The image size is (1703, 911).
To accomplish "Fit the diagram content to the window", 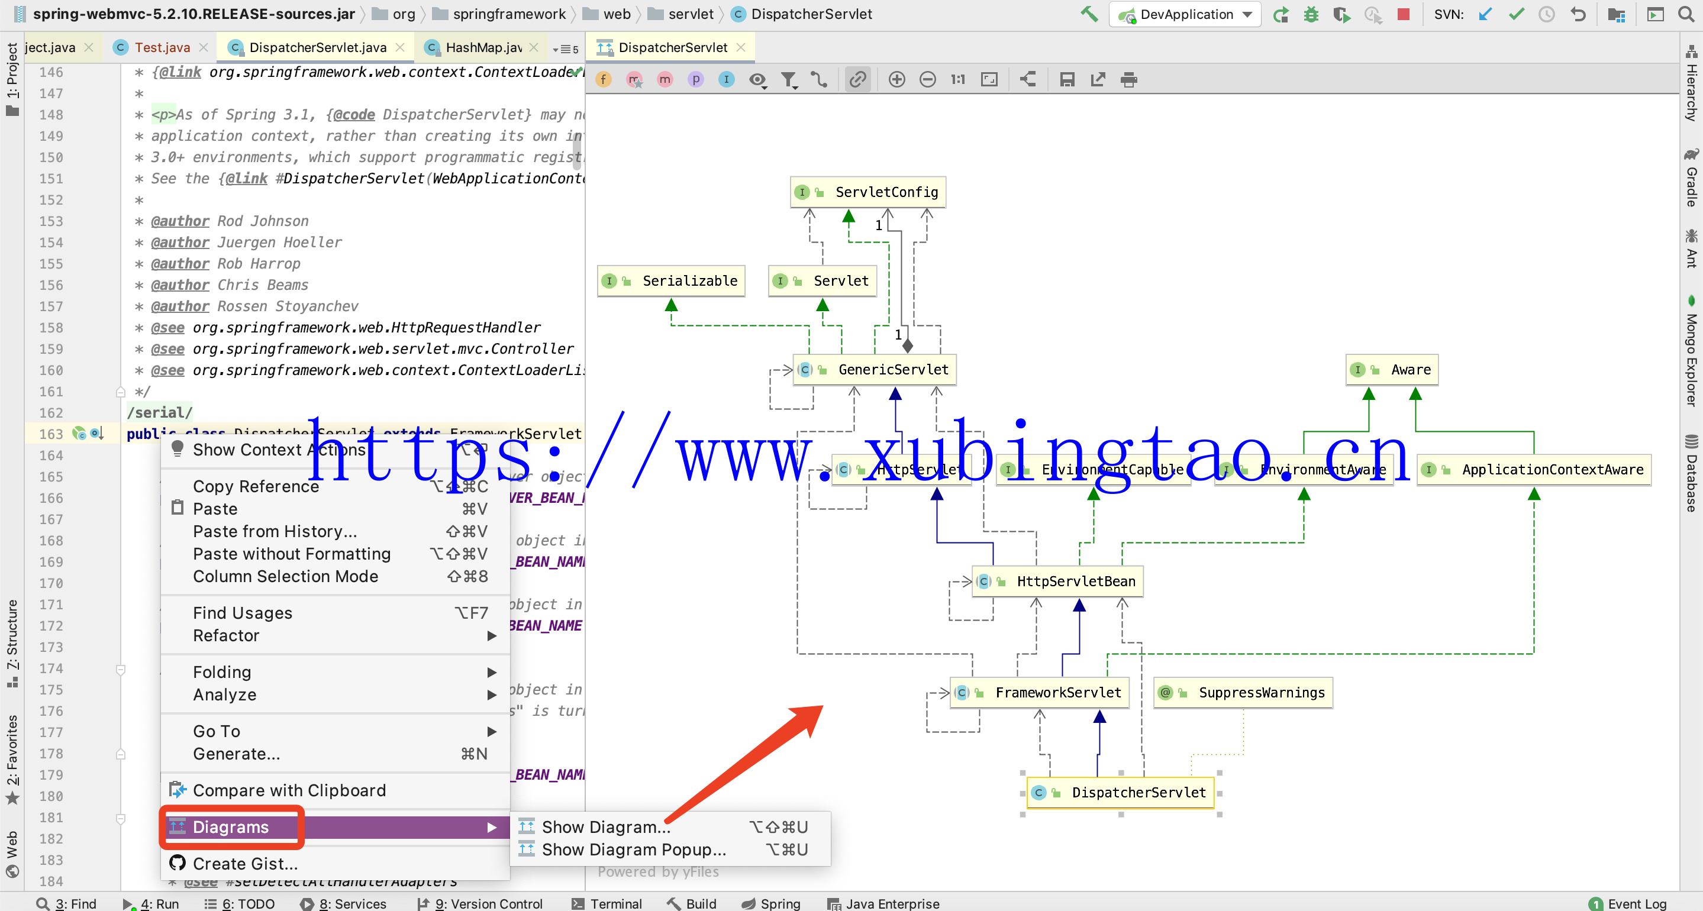I will [x=989, y=79].
